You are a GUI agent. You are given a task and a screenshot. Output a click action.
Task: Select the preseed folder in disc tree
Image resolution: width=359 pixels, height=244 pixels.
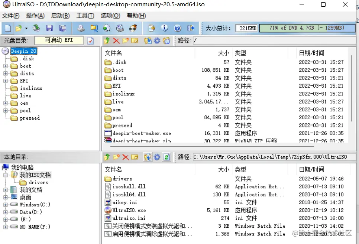[x=30, y=118]
